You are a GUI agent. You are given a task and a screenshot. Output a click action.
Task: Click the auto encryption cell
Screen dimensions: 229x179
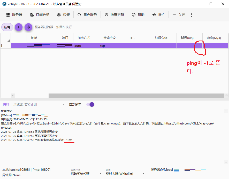click(86, 46)
